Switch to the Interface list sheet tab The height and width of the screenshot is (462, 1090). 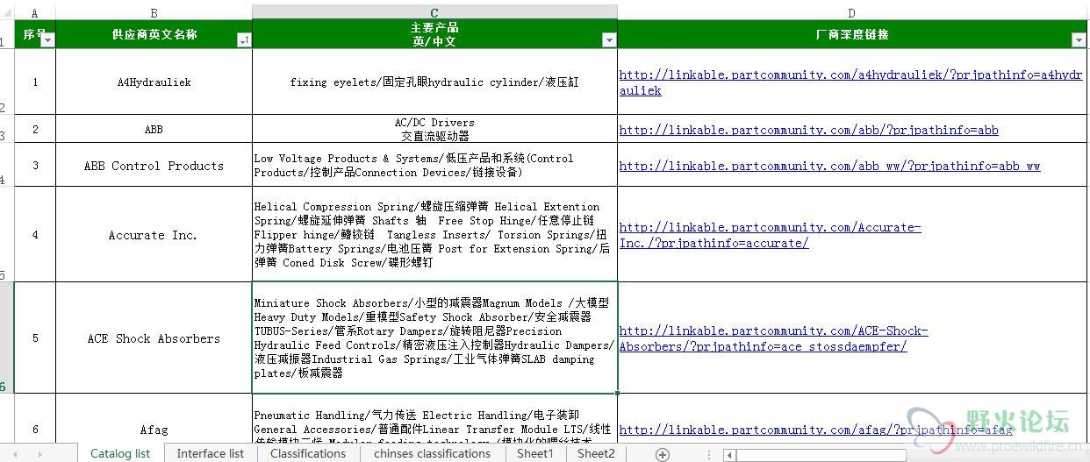[211, 454]
